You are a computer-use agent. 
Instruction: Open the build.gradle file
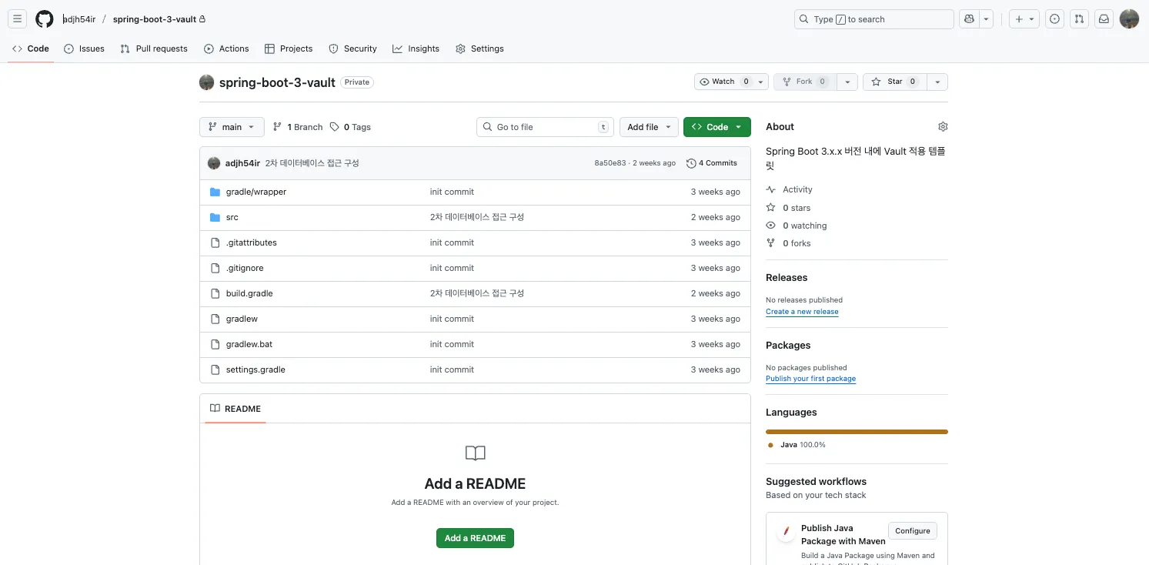click(x=249, y=293)
